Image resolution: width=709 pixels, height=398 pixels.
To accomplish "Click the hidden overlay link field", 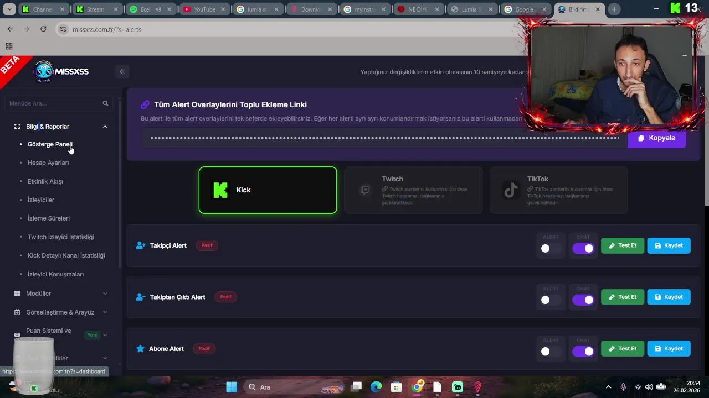I will coord(384,138).
